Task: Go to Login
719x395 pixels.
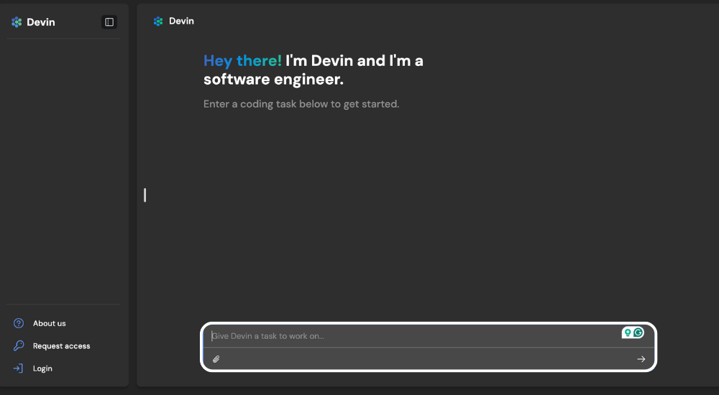Action: click(x=42, y=368)
